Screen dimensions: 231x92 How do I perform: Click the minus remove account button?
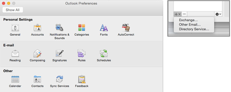tap(184, 14)
